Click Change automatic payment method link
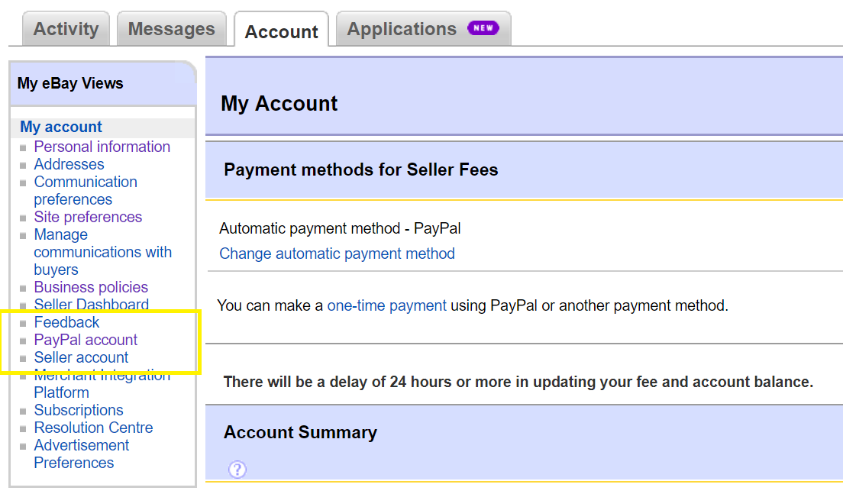 click(x=337, y=253)
